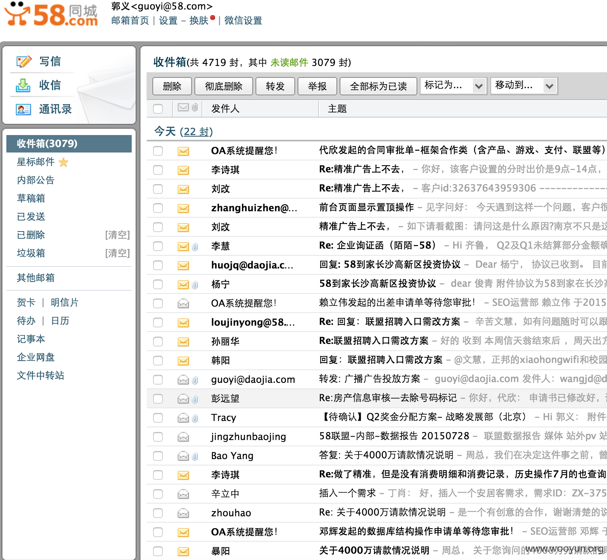
Task: Open the 企业网盘 link
Action: (x=36, y=357)
